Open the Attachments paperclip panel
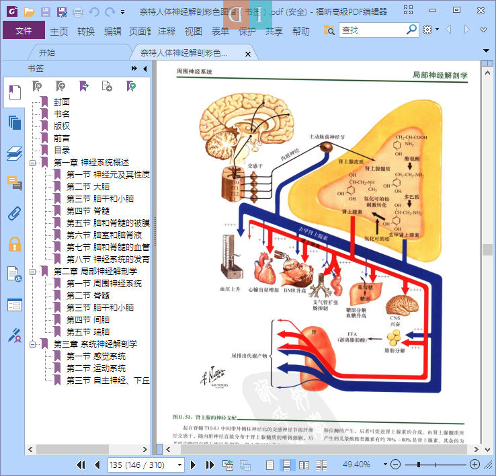 click(15, 214)
